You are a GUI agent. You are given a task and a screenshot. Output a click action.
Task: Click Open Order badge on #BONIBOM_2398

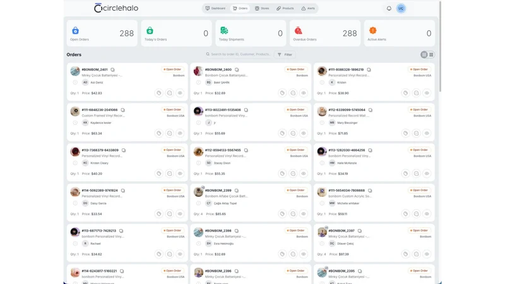[295, 230]
